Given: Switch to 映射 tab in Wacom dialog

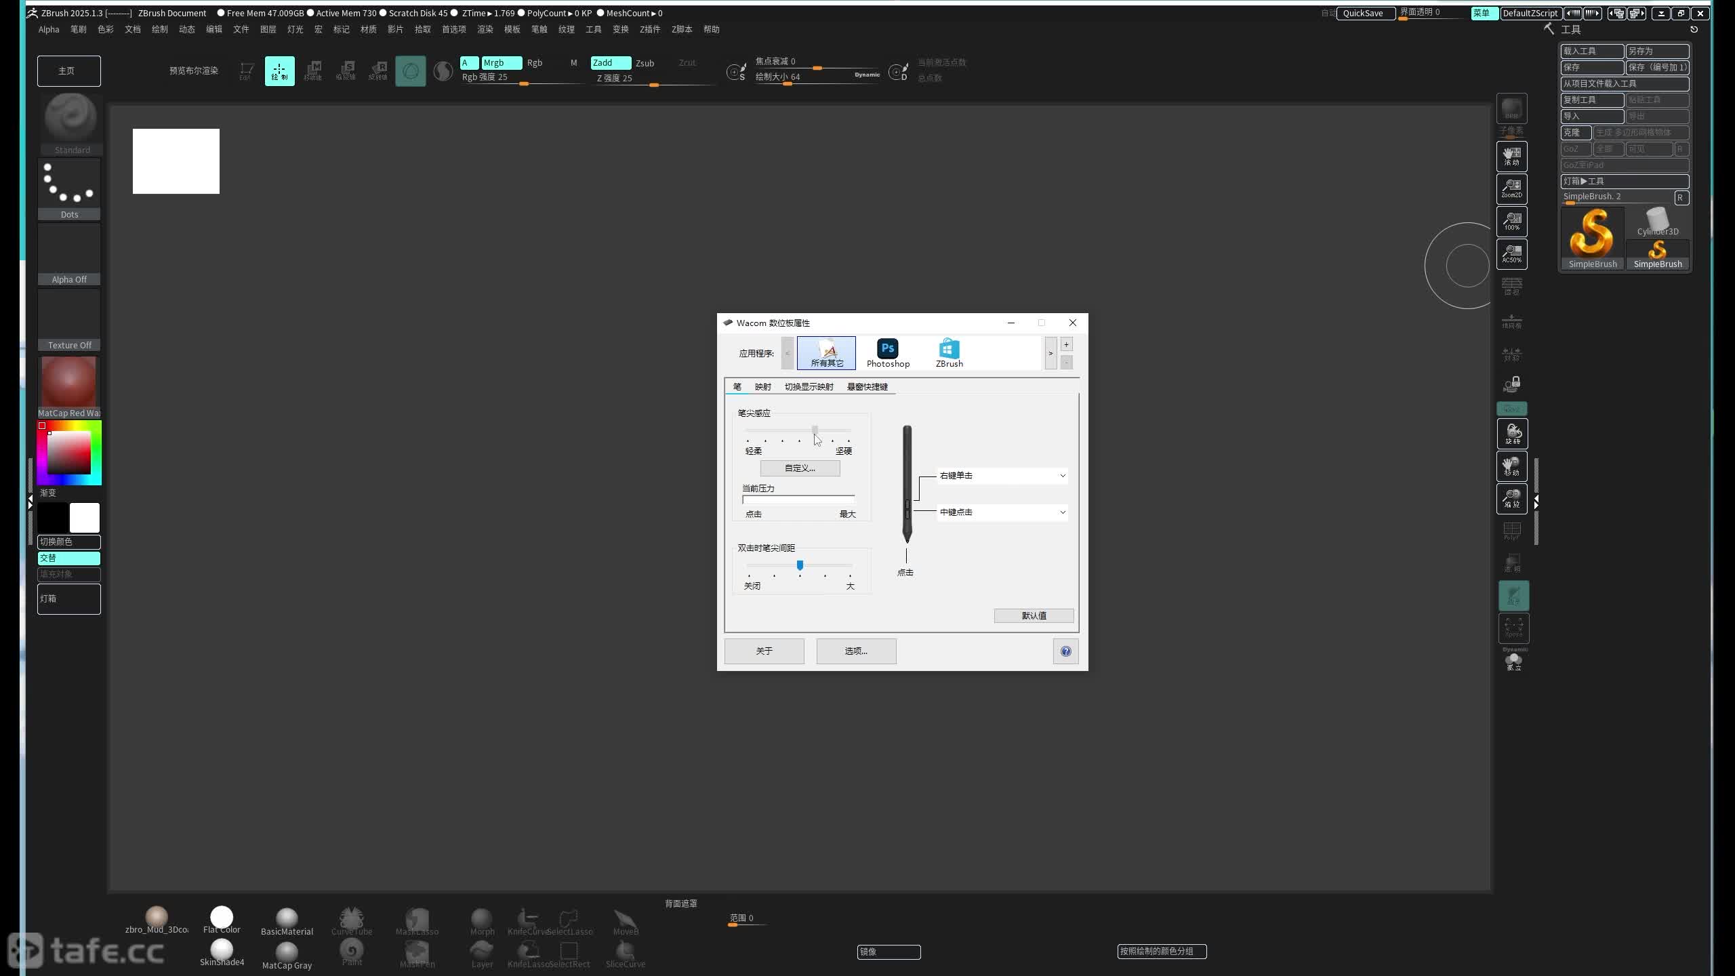Looking at the screenshot, I should point(762,386).
